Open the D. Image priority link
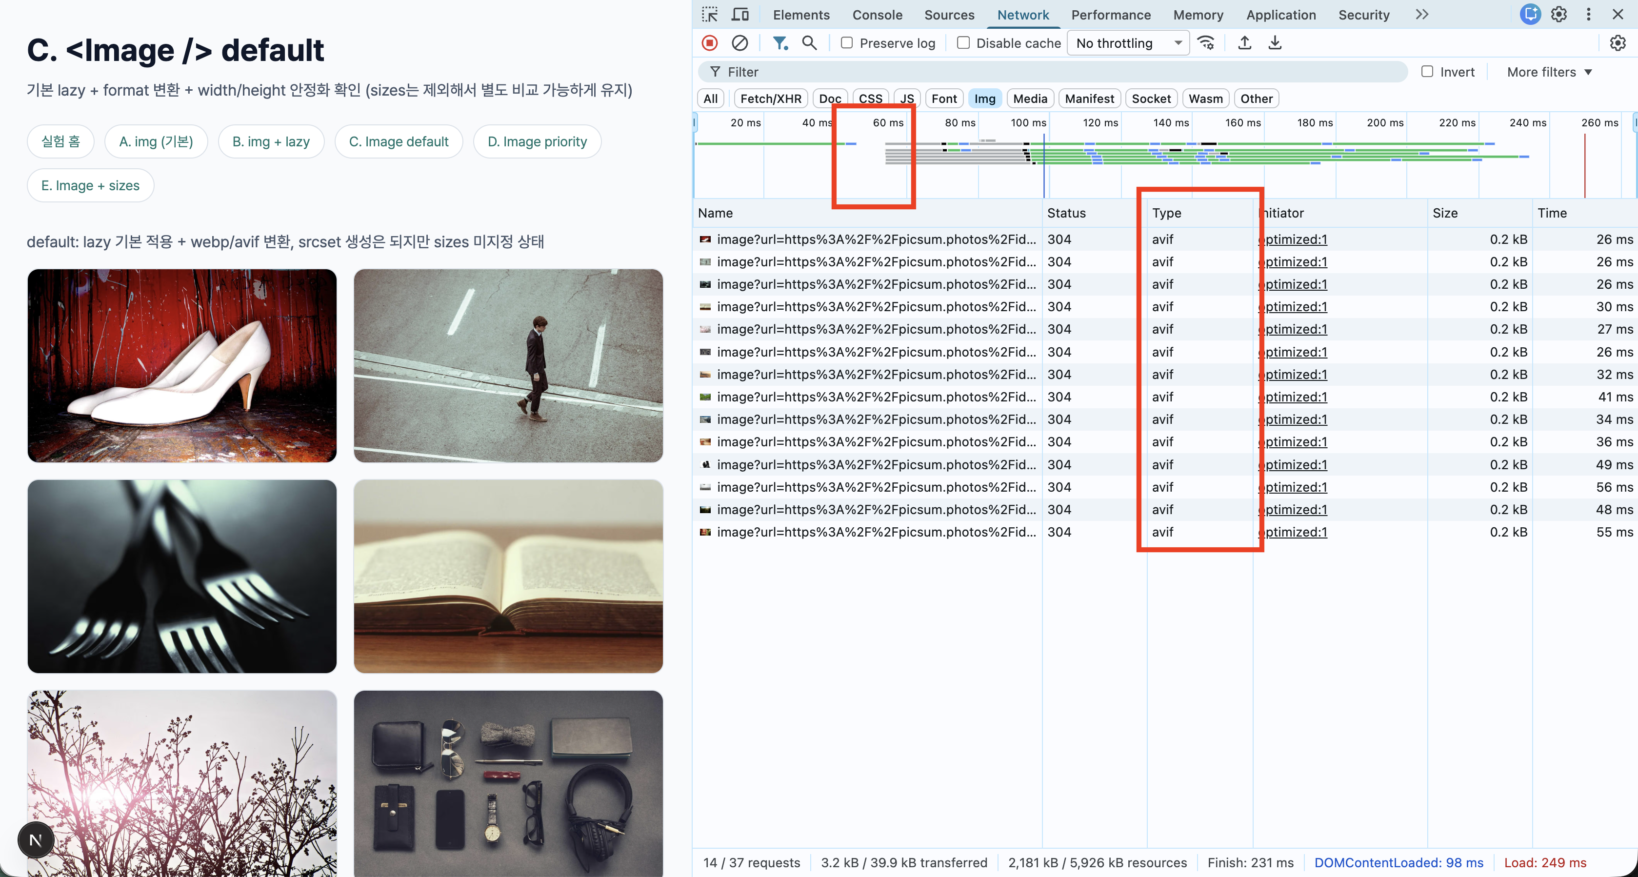 537,141
